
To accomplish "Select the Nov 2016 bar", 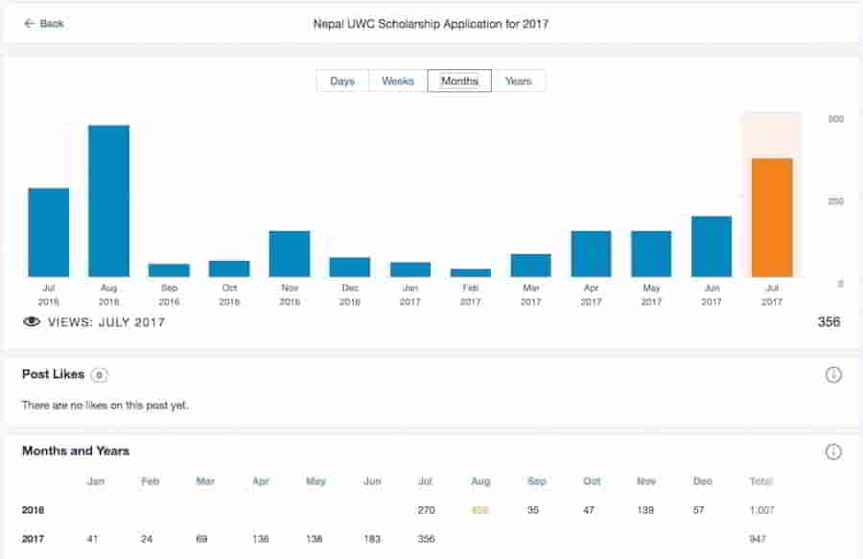I will (x=290, y=254).
